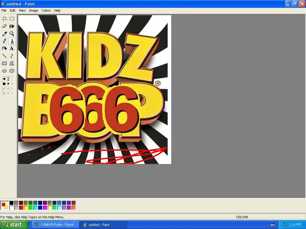Select the bright green palette swatch
306x229 pixels.
coord(31,208)
